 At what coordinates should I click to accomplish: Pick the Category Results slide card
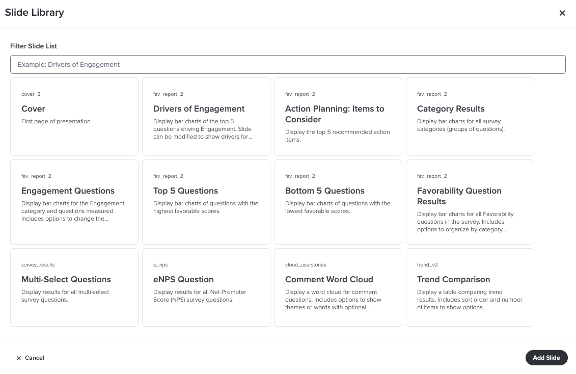470,117
